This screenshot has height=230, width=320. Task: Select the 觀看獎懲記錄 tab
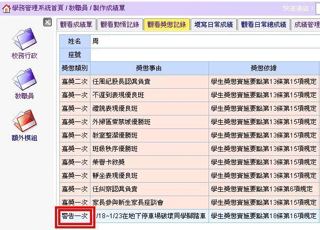click(167, 25)
